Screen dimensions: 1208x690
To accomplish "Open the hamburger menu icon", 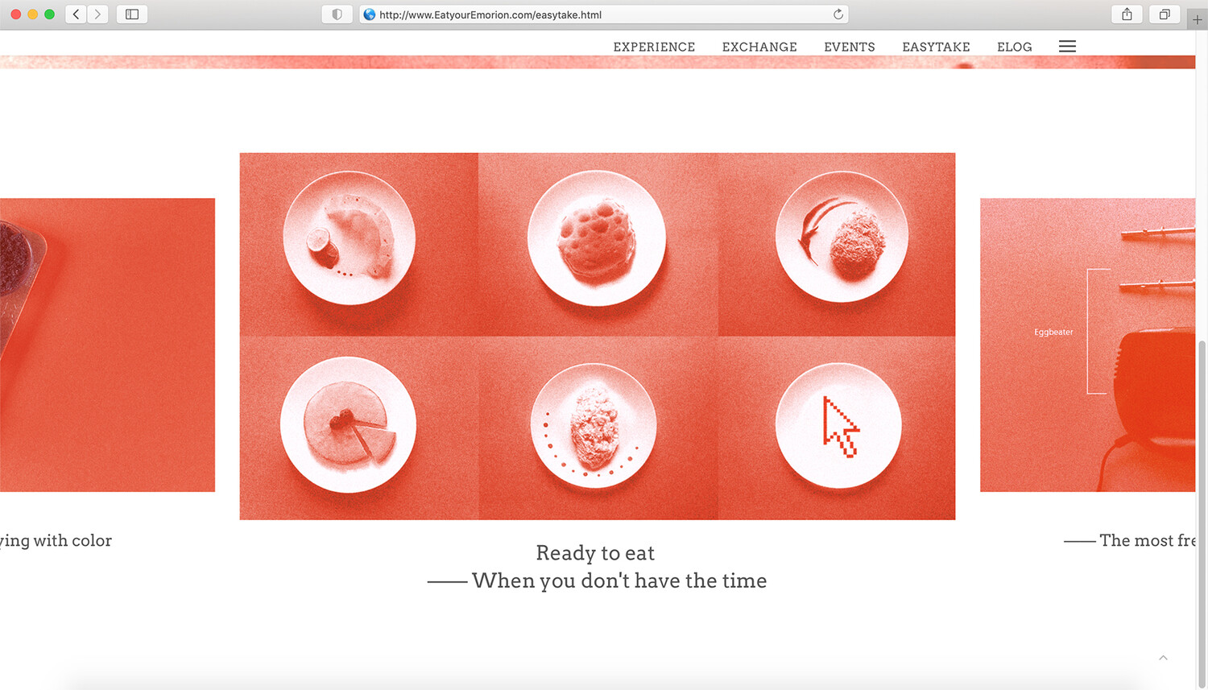I will (x=1067, y=47).
